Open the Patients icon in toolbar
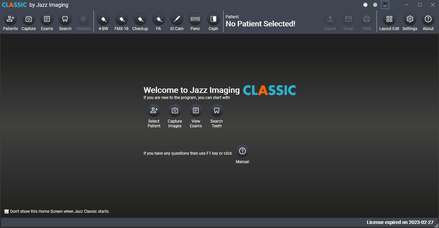This screenshot has width=439, height=228. click(10, 19)
